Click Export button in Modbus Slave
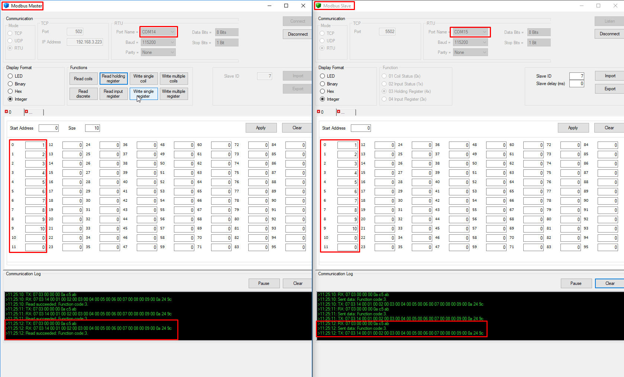This screenshot has width=624, height=377. click(x=610, y=89)
